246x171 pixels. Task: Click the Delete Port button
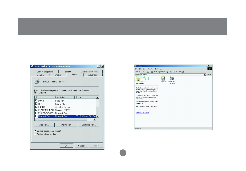[x=66, y=125]
